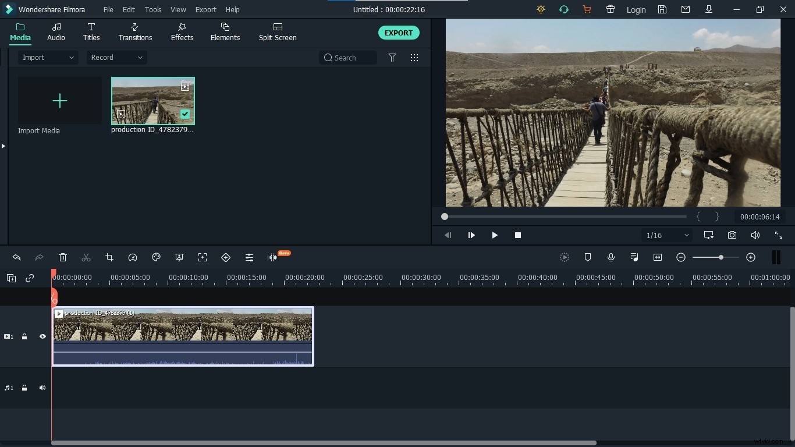Mute the audio track speaker
Screen dimensions: 795x447
pos(42,388)
